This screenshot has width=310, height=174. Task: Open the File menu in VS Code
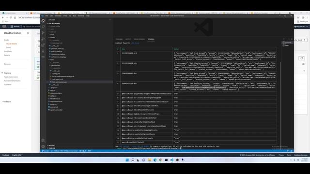tap(46, 16)
